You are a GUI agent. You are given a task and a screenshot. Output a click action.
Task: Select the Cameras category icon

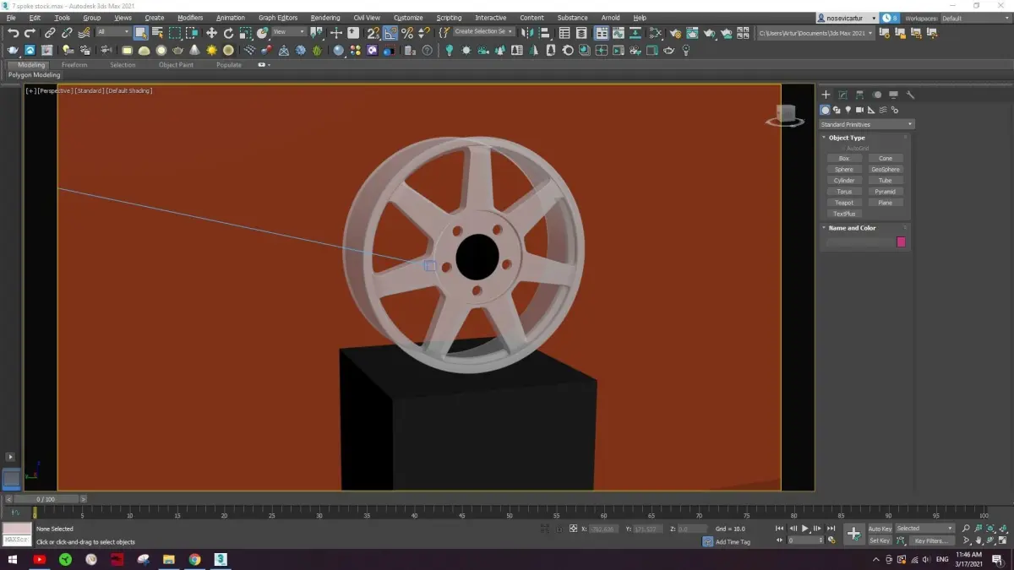pyautogui.click(x=859, y=110)
